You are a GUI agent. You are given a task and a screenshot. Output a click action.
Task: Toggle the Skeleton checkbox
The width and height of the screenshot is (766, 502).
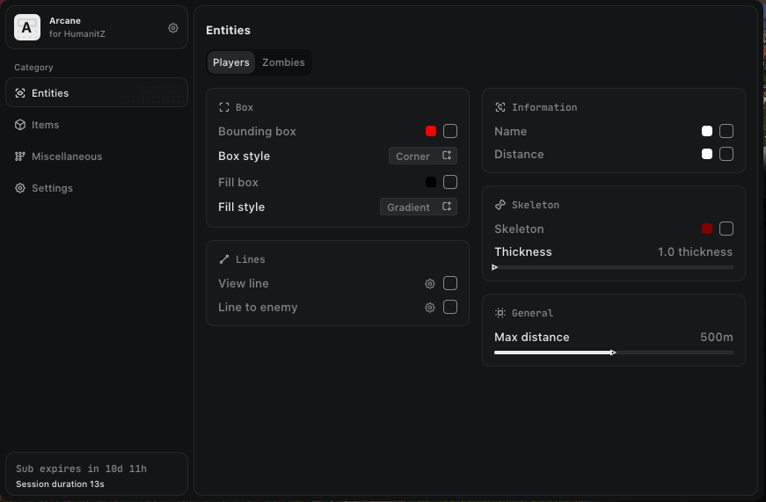pyautogui.click(x=726, y=229)
